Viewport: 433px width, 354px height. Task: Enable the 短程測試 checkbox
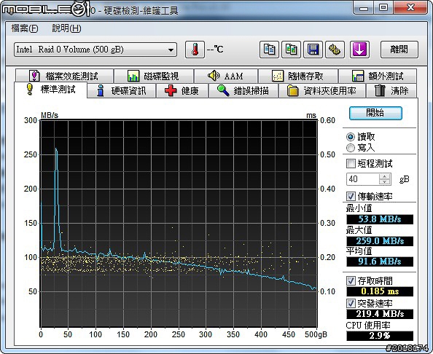point(351,163)
